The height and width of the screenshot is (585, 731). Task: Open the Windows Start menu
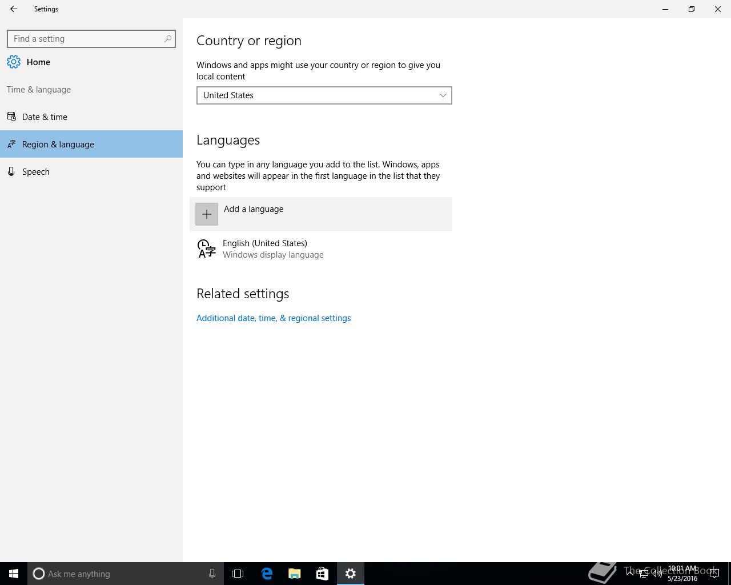tap(14, 574)
